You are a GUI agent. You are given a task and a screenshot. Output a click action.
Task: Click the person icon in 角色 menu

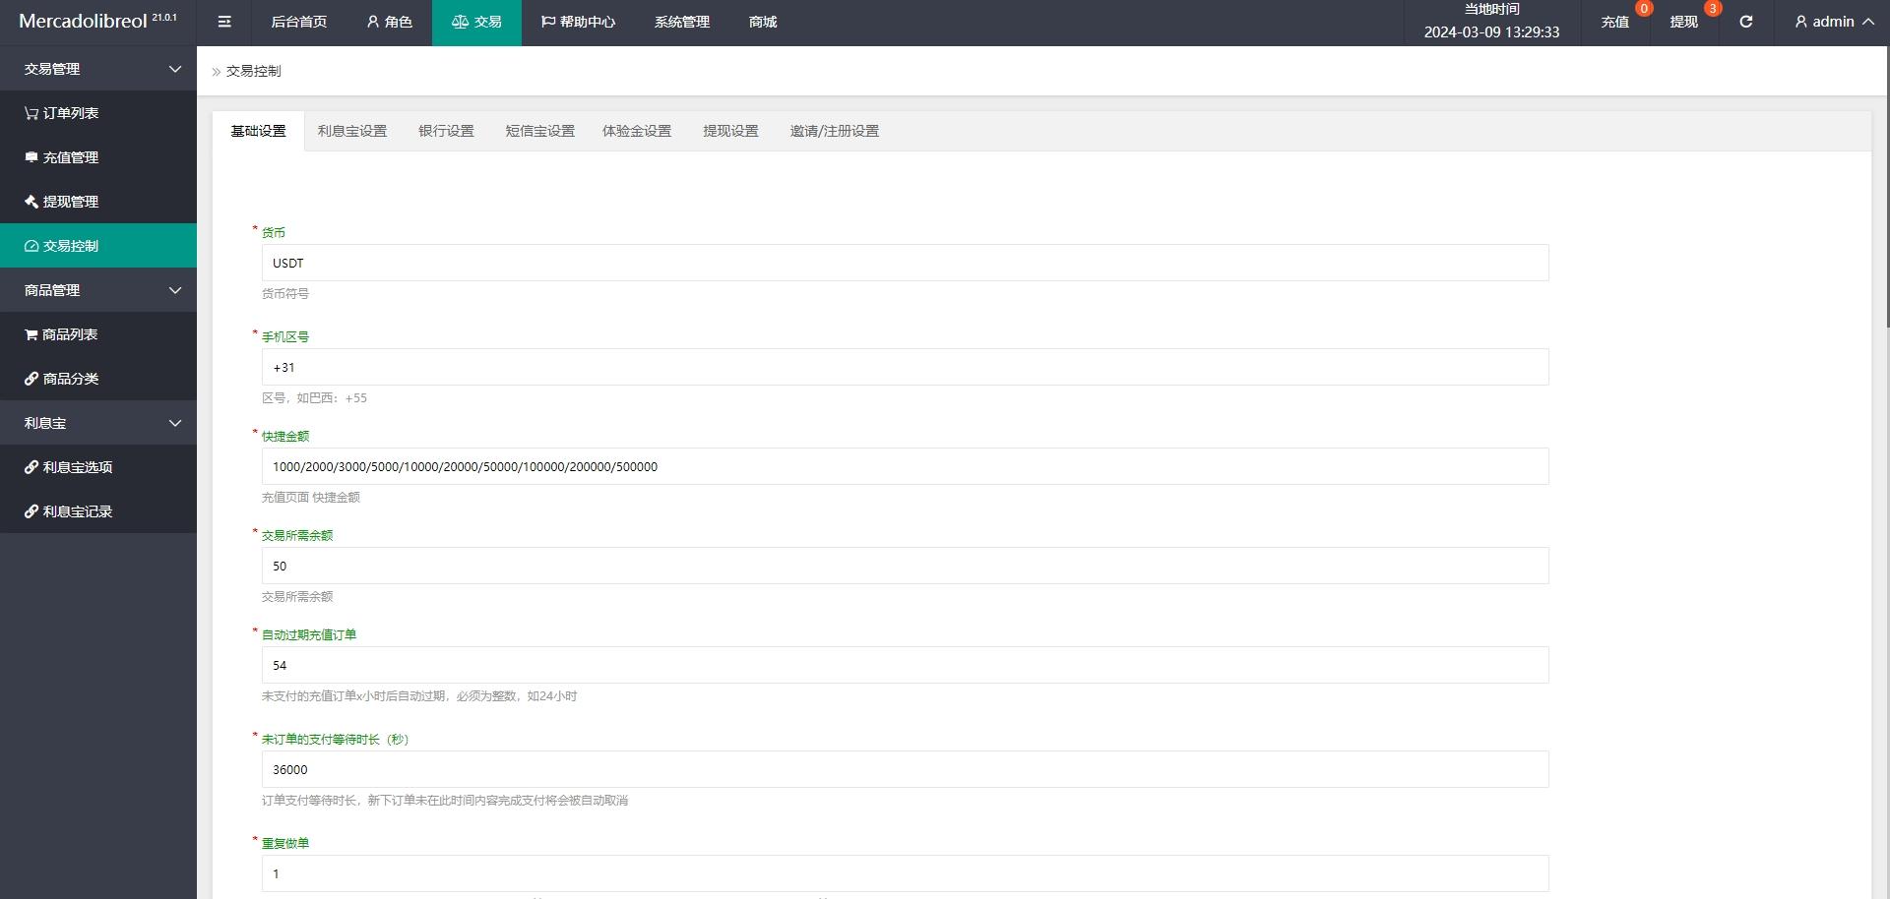tap(373, 22)
